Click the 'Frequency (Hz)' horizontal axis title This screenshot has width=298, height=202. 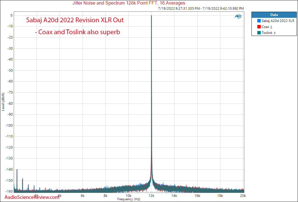[129, 199]
